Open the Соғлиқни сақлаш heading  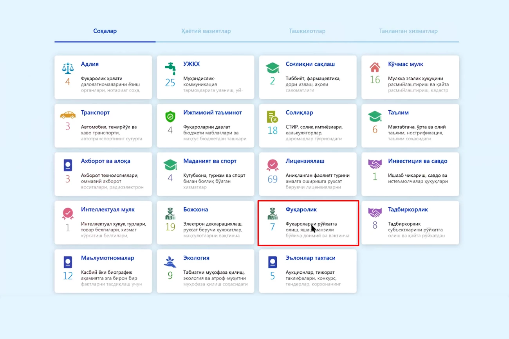pos(310,64)
